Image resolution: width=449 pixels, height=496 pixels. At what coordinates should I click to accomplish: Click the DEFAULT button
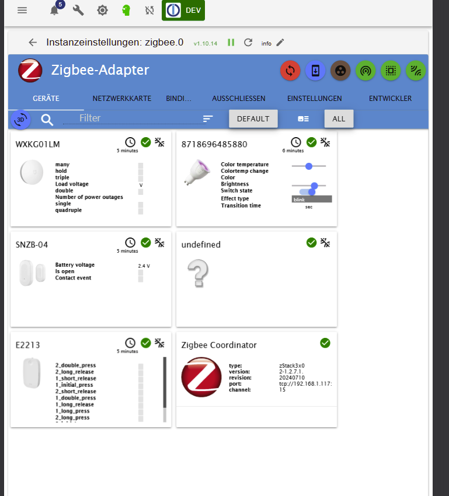(253, 118)
